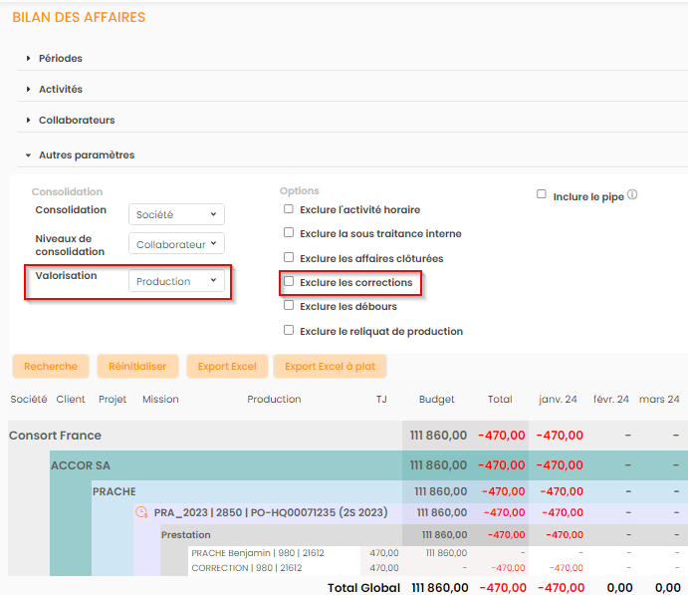Check the Exclure les débours option
The height and width of the screenshot is (595, 688).
point(289,306)
